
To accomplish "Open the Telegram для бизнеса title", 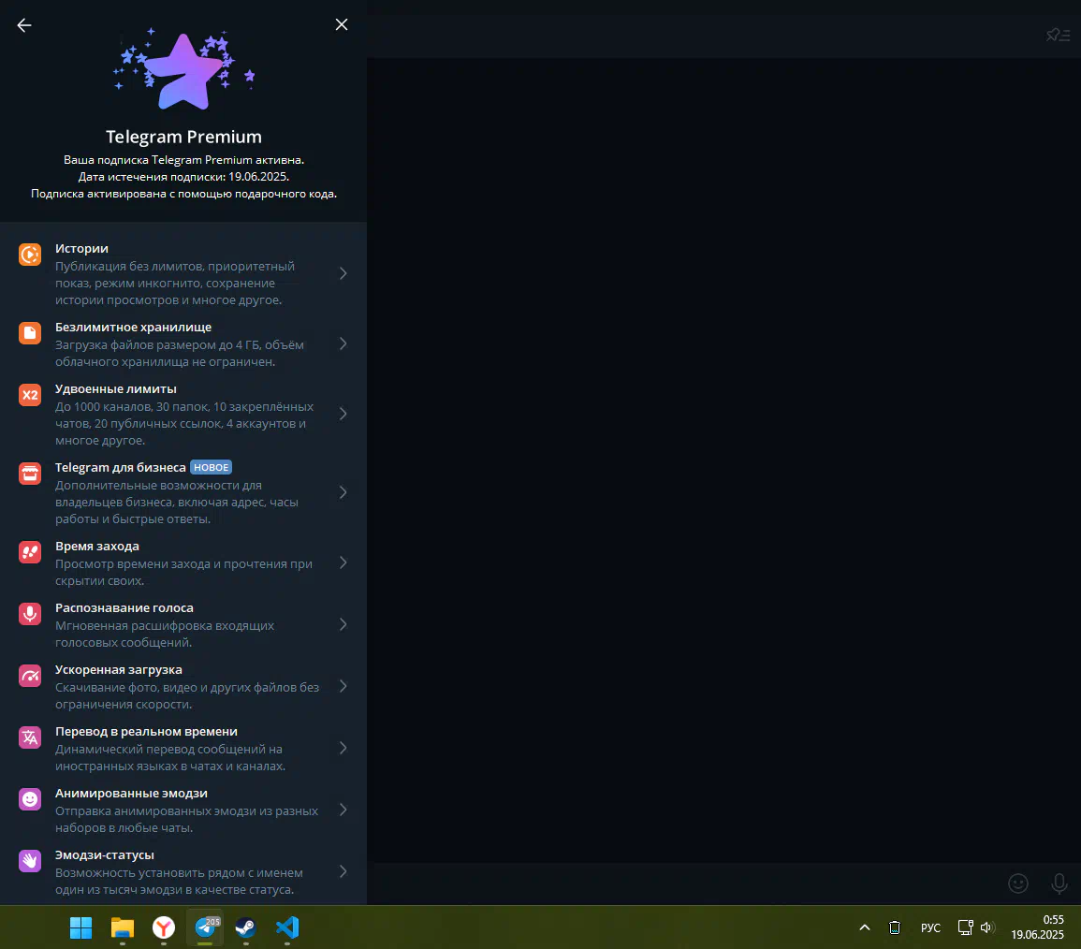I will (121, 468).
